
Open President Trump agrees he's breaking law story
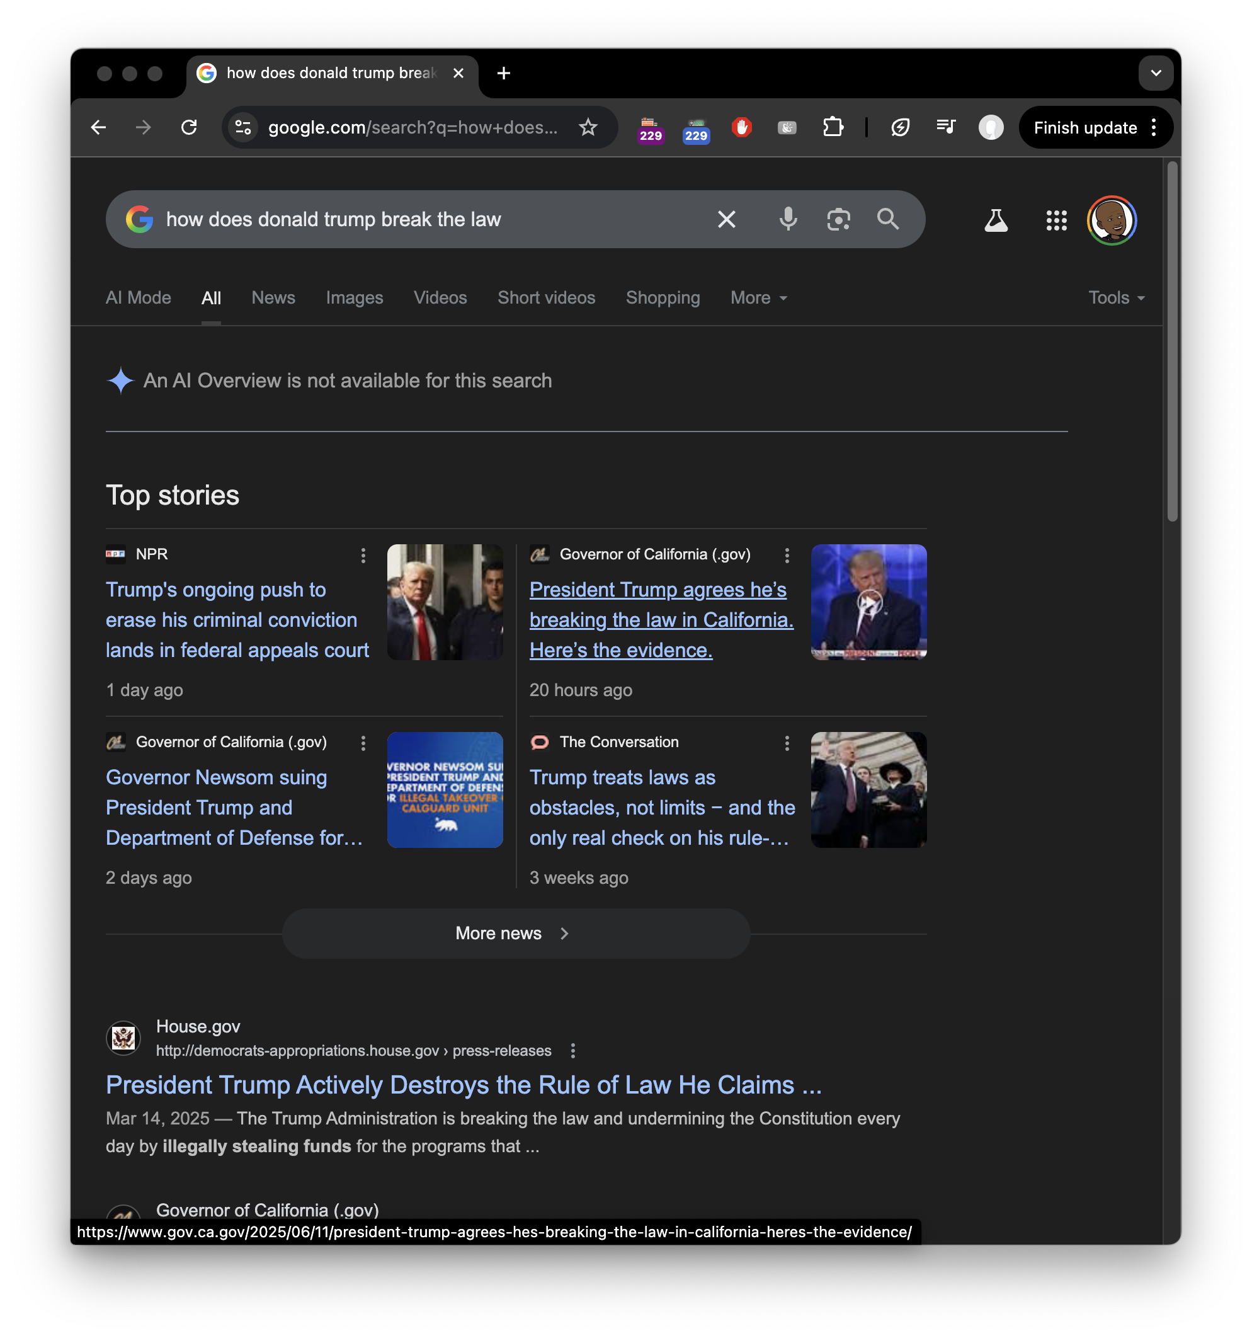(661, 620)
